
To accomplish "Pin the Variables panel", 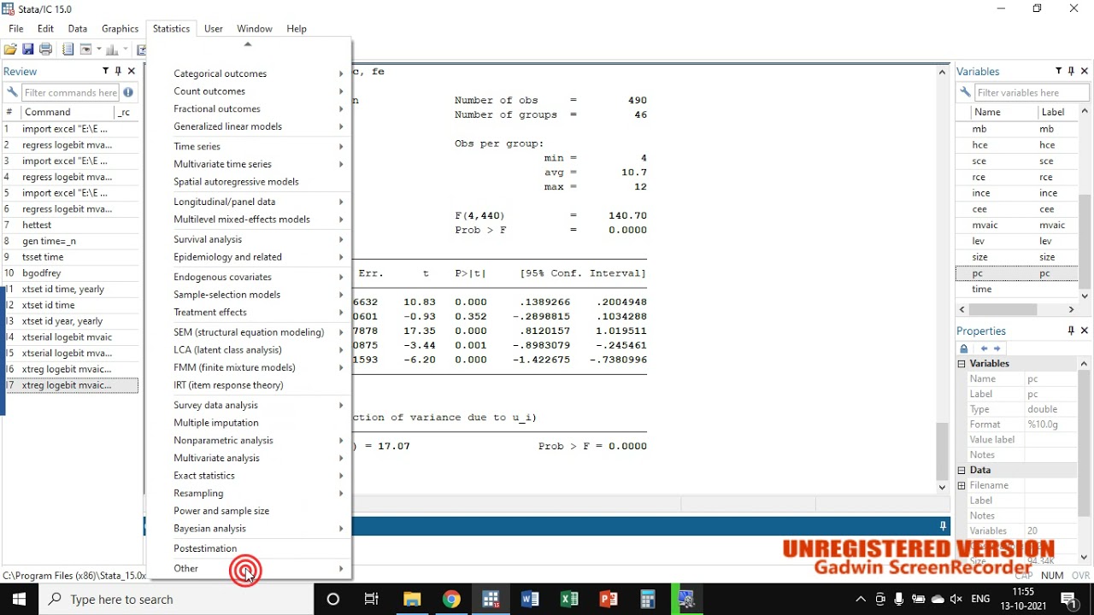I will click(1072, 71).
